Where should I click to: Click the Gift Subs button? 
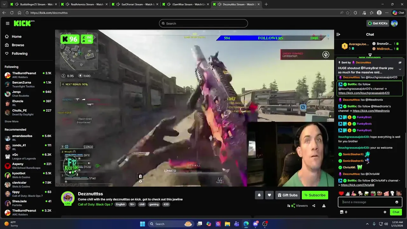tap(287, 195)
